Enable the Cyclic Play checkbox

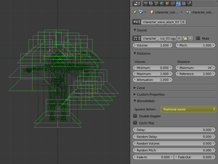tap(135, 123)
